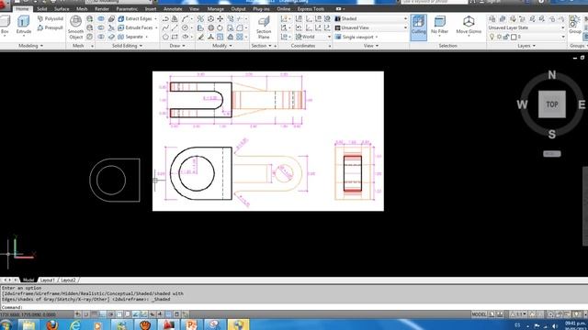Screen dimensions: 588x330
Task: Click in the Command line input
Action: coord(294,307)
